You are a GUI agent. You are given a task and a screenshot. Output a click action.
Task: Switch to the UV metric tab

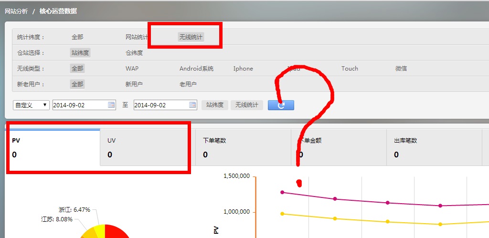[x=148, y=147]
